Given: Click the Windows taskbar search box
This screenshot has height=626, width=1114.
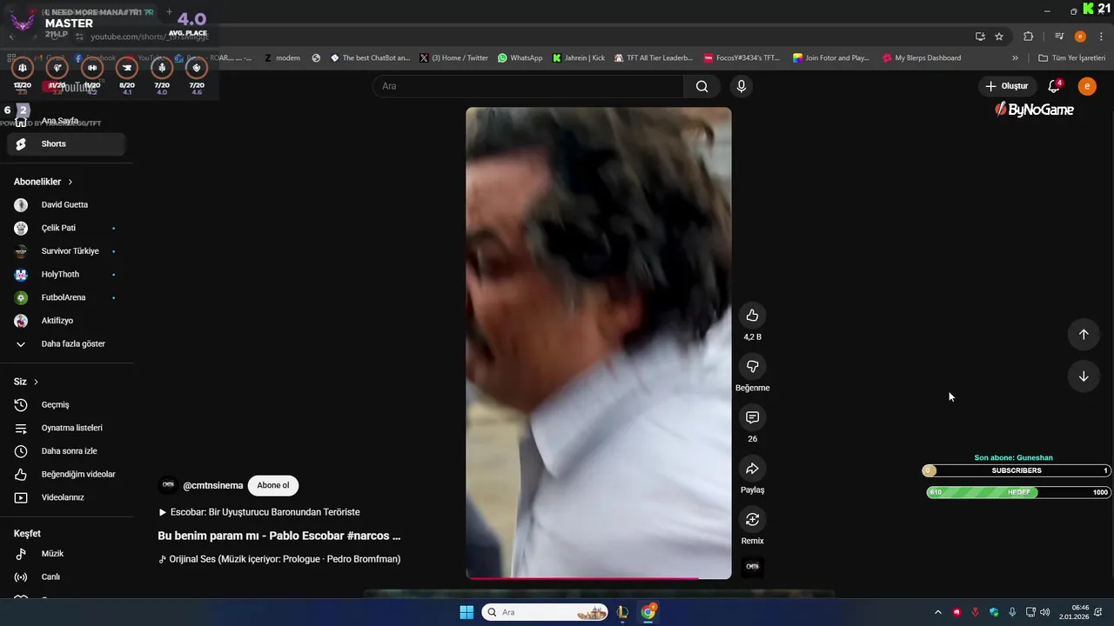Looking at the screenshot, I should click(x=545, y=612).
